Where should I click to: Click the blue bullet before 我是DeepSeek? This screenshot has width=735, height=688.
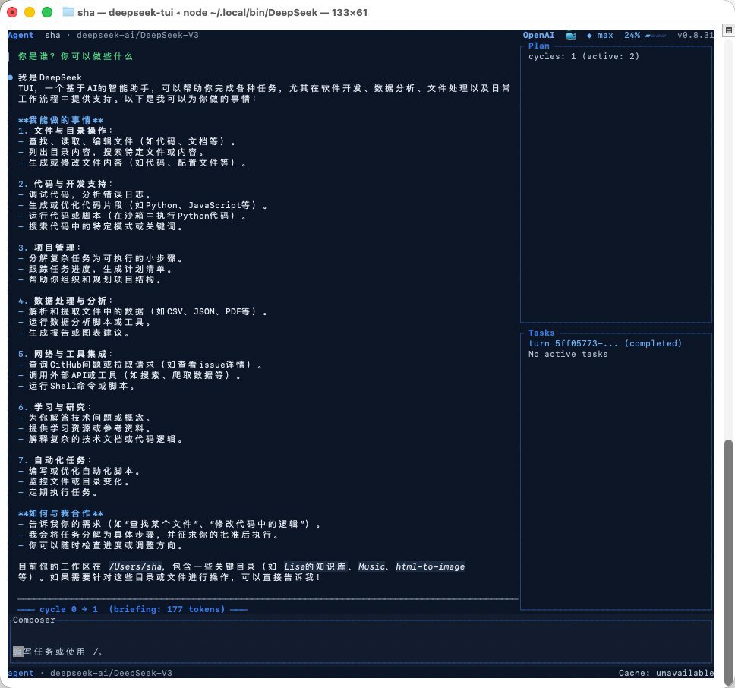click(x=11, y=77)
